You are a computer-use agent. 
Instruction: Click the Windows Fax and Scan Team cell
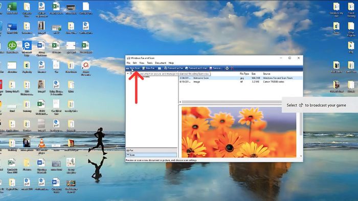pos(278,78)
